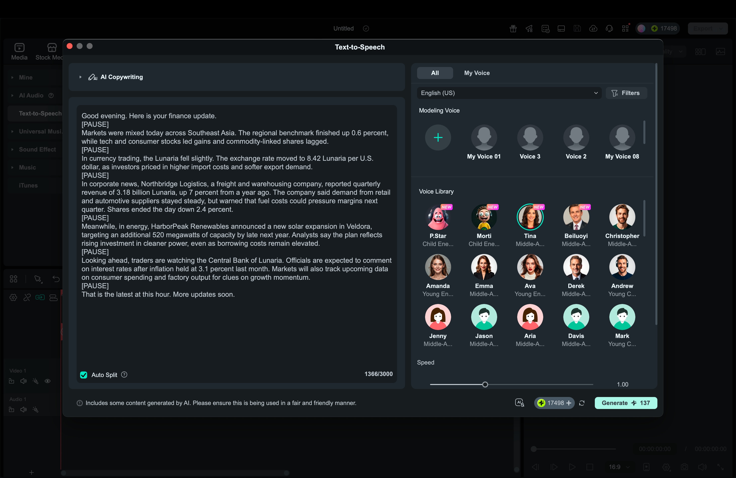This screenshot has height=478, width=736.
Task: Open the Filters panel
Action: pos(626,93)
